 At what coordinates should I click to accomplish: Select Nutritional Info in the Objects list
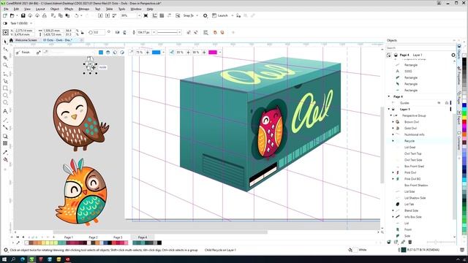click(415, 134)
